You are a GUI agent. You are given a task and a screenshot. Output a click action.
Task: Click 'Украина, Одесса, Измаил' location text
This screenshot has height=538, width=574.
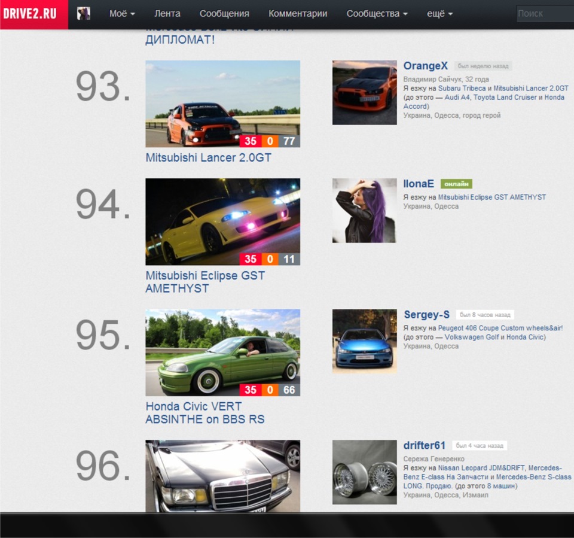(x=446, y=495)
